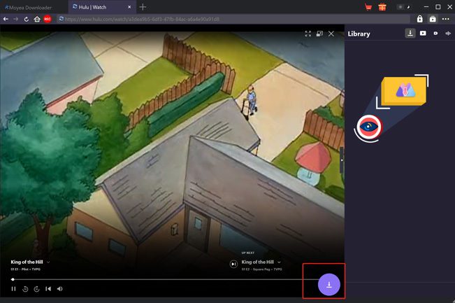Close the Hulu video player overlay
This screenshot has height=303, width=455.
tap(331, 33)
